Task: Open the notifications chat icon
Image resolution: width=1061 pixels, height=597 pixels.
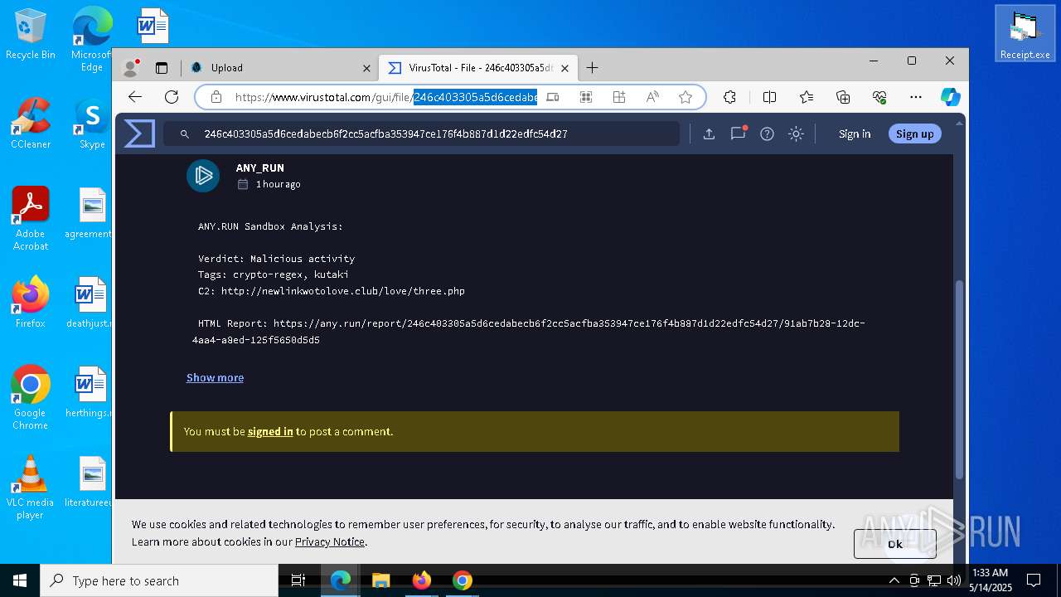Action: pos(738,133)
